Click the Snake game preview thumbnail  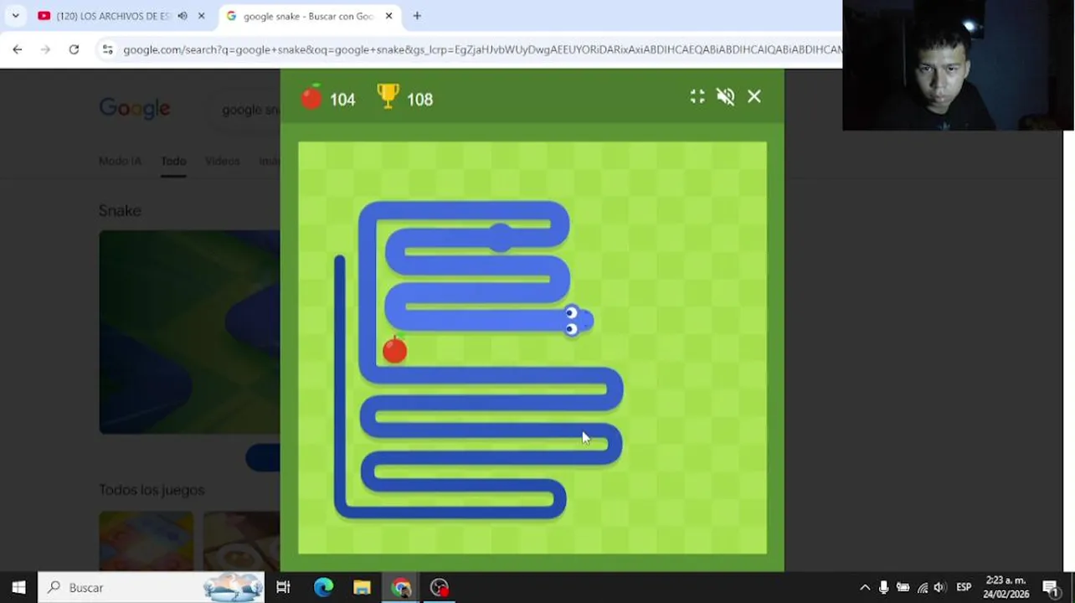click(x=189, y=332)
